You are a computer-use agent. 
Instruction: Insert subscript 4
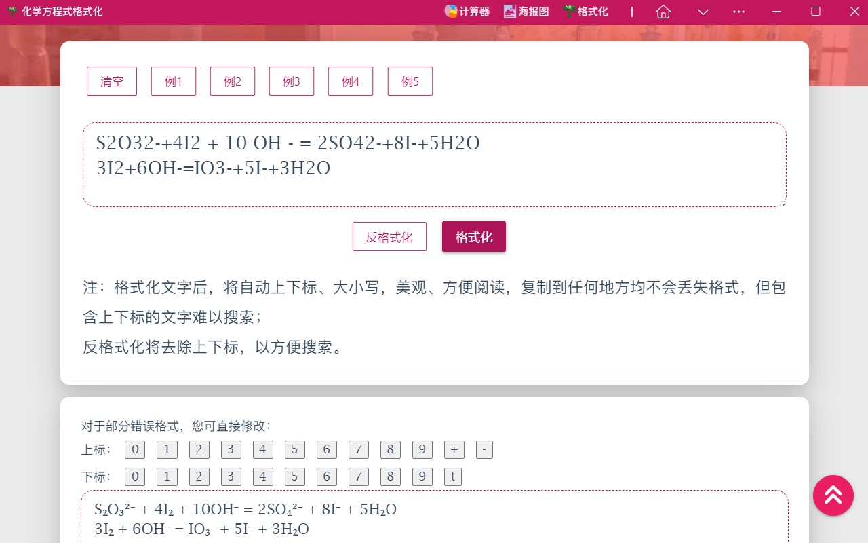[262, 476]
